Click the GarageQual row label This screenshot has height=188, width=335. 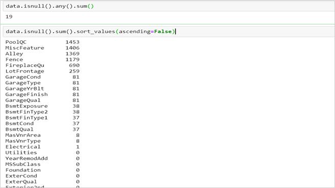click(23, 100)
